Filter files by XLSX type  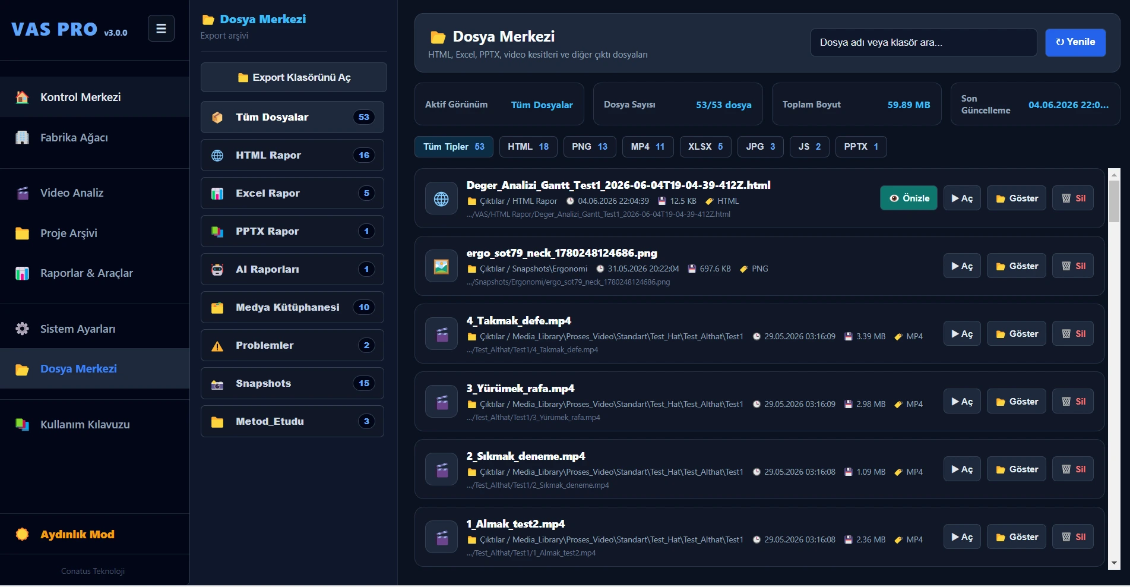pyautogui.click(x=705, y=147)
